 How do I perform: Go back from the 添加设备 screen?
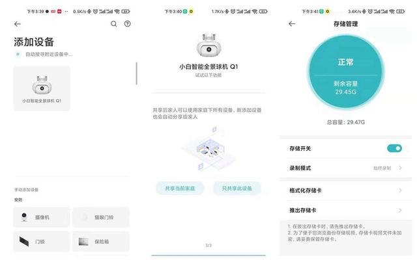tap(18, 24)
